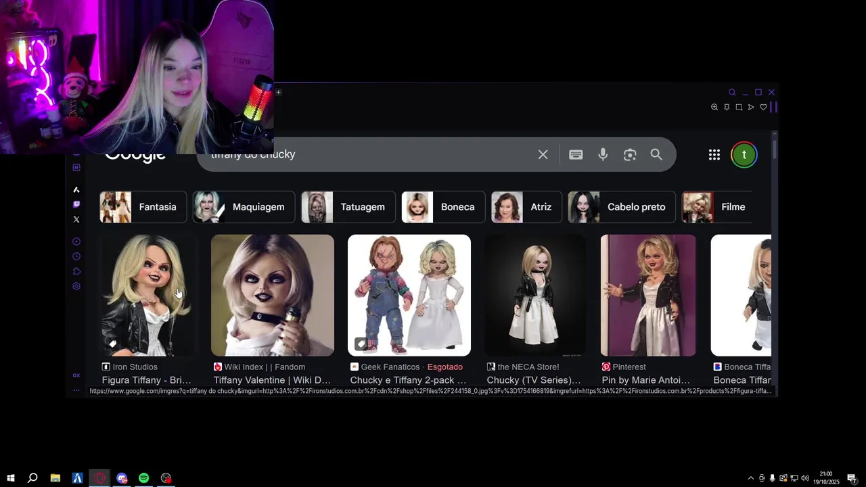Image resolution: width=866 pixels, height=487 pixels.
Task: Open Opera GX from the taskbar
Action: pyautogui.click(x=99, y=478)
